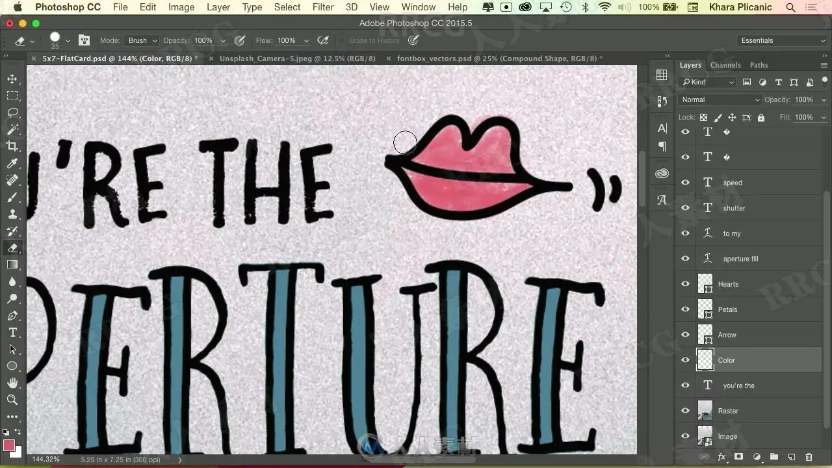Switch to the Paths tab
The width and height of the screenshot is (832, 468).
tap(759, 65)
